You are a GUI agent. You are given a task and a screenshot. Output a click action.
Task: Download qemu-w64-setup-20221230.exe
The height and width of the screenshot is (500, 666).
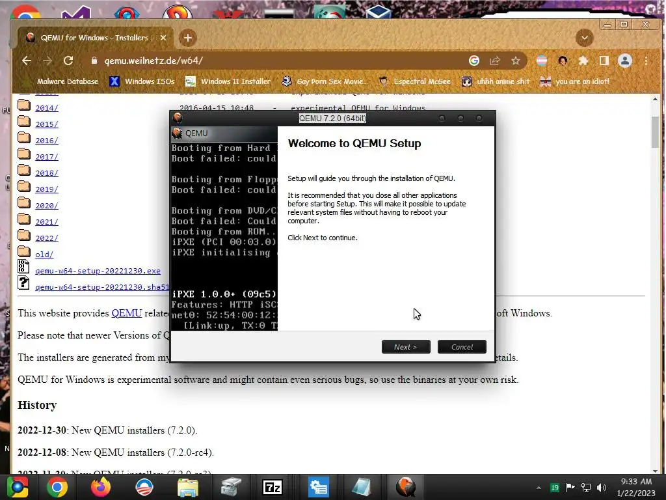[98, 271]
